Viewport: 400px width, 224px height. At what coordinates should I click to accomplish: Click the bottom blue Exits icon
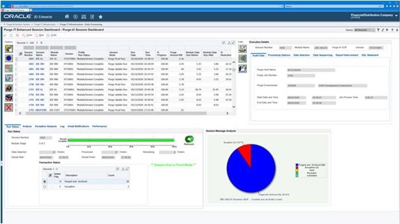click(242, 69)
